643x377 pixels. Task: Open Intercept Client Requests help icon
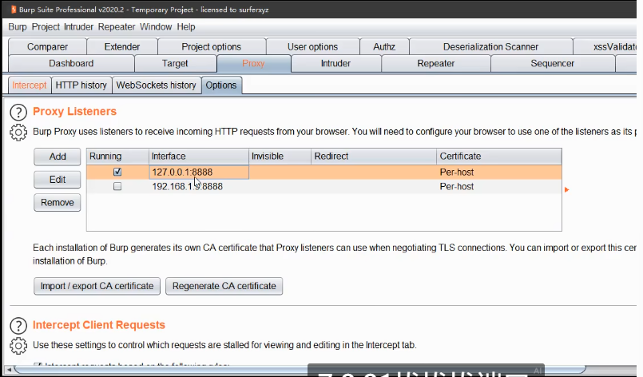point(18,326)
